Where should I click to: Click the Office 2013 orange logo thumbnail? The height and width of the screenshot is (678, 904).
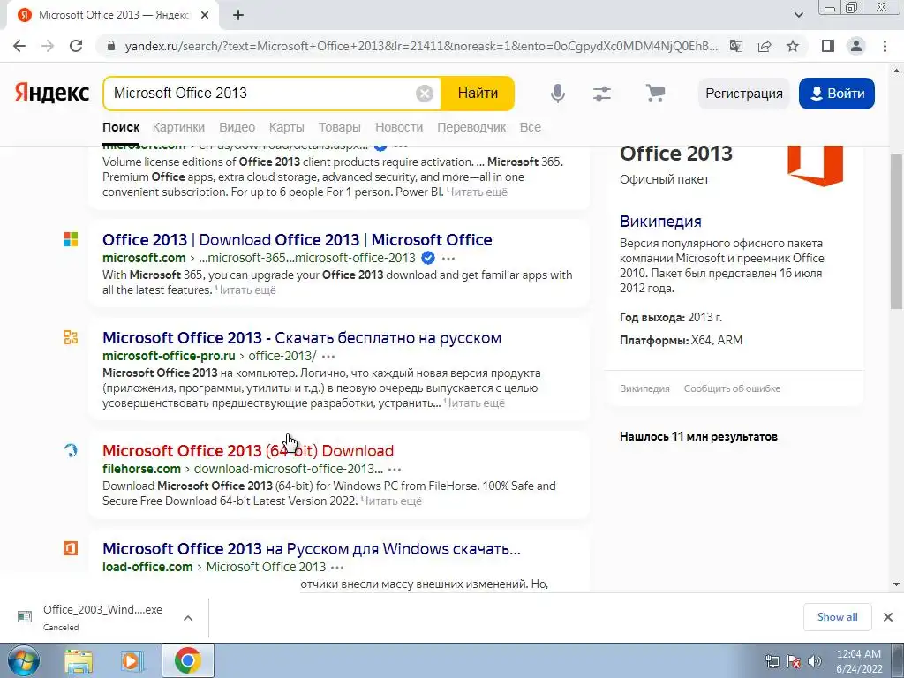point(815,166)
